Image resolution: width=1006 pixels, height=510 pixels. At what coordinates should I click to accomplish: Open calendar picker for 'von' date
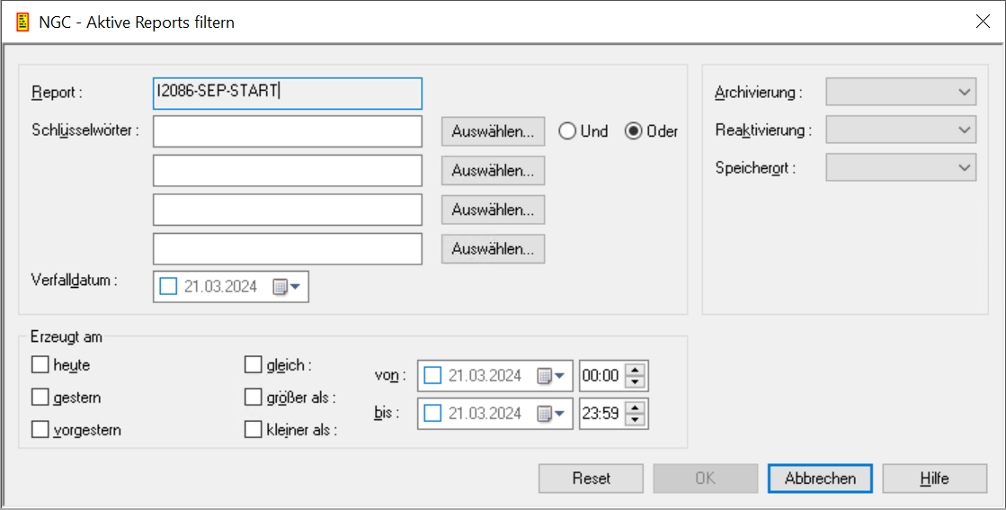point(549,376)
